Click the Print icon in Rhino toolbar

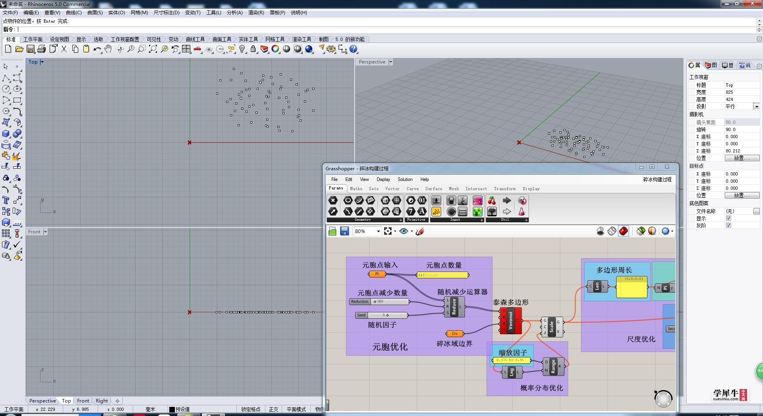click(x=41, y=49)
